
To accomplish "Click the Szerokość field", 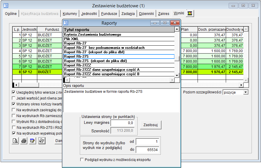I will [x=122, y=131].
